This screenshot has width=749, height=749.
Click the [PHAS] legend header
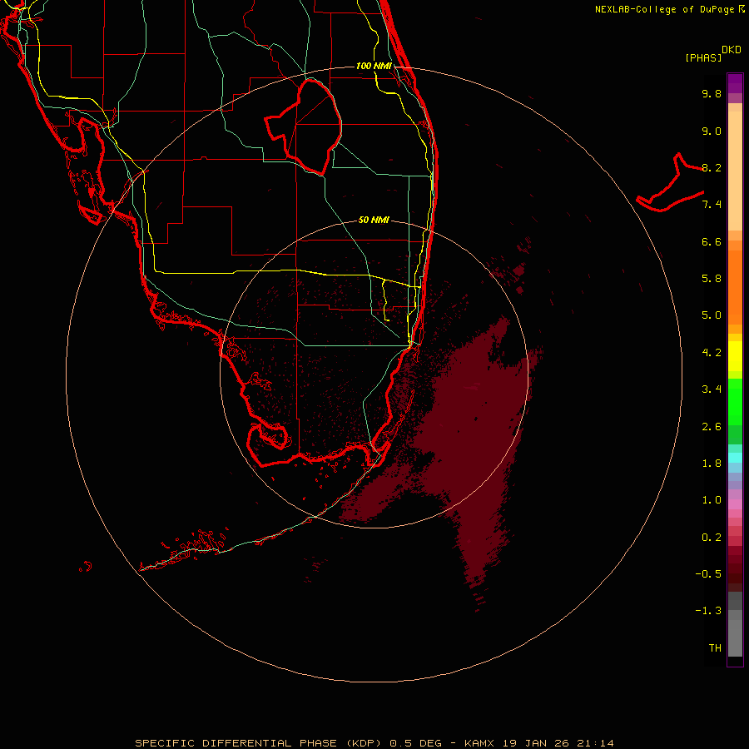(703, 57)
